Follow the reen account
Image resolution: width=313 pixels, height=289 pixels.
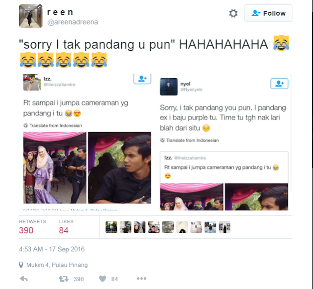(x=268, y=13)
